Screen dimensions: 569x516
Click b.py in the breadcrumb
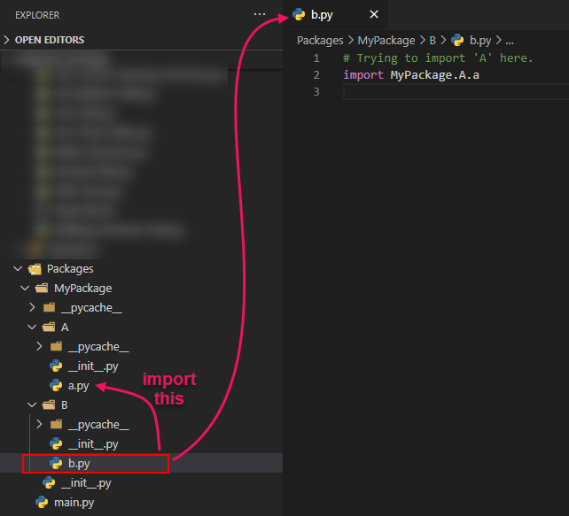(480, 40)
